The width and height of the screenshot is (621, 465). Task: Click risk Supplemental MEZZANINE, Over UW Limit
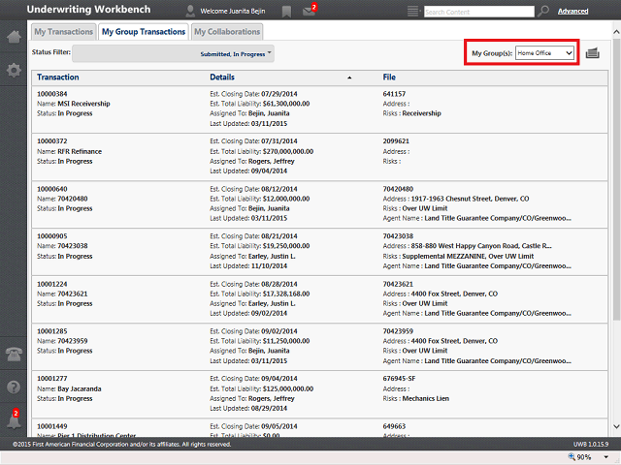pyautogui.click(x=468, y=256)
